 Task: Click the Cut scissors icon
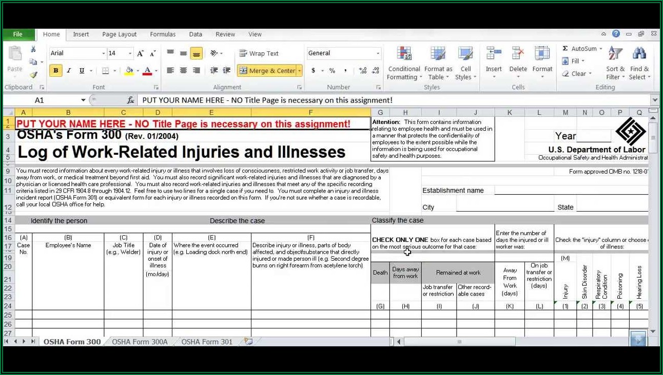[x=33, y=49]
